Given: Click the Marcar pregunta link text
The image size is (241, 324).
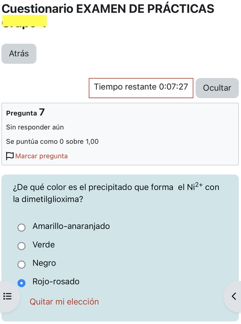Looking at the screenshot, I should point(41,156).
